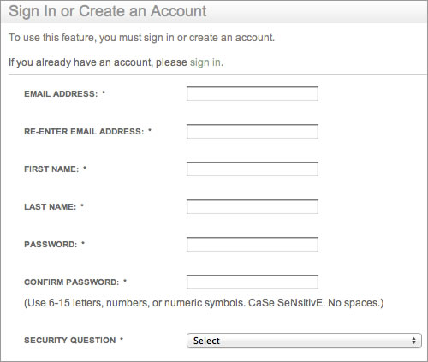Focus the Password input box
Image resolution: width=428 pixels, height=362 pixels.
[253, 245]
